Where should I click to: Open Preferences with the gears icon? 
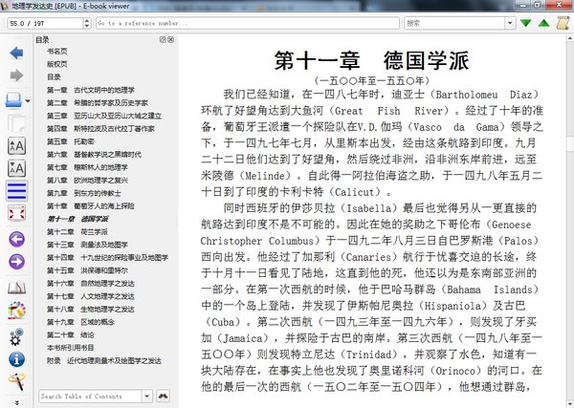tap(16, 336)
